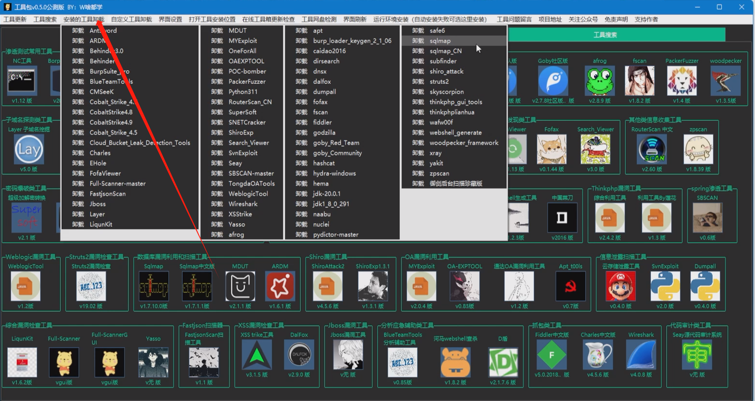Select 卸载 xray menu entry

pyautogui.click(x=454, y=153)
